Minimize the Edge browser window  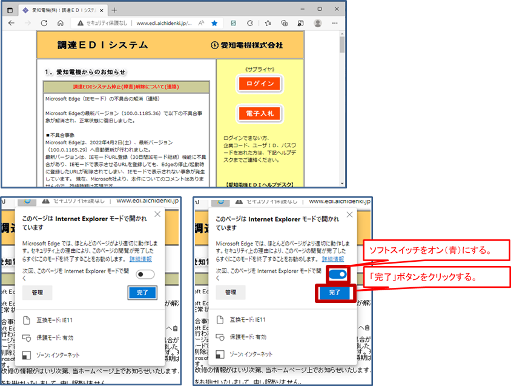pos(303,9)
